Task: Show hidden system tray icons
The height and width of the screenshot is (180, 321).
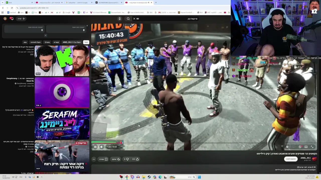Action: 42,177
